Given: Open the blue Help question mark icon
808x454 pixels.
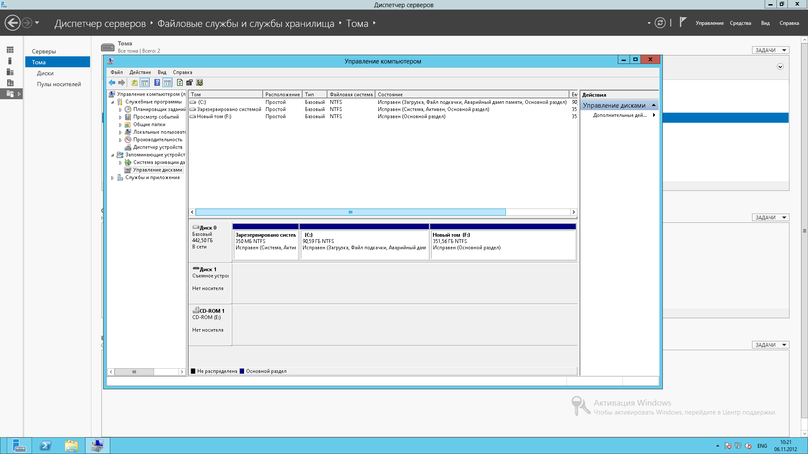Looking at the screenshot, I should point(157,83).
